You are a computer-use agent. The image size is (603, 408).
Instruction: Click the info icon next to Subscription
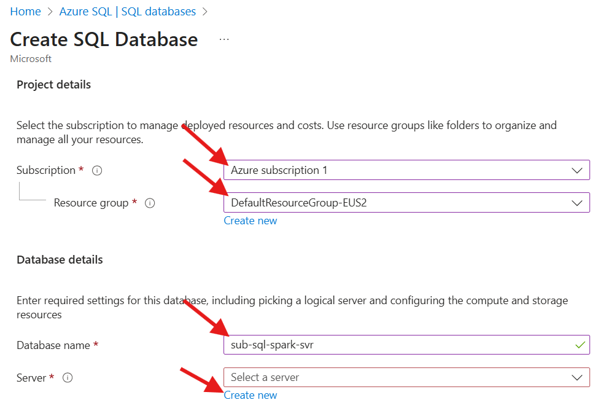click(96, 170)
